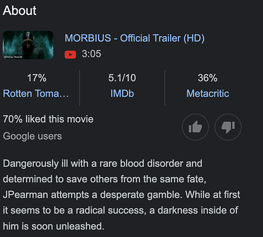Click the thumbs down dislike button

click(228, 127)
